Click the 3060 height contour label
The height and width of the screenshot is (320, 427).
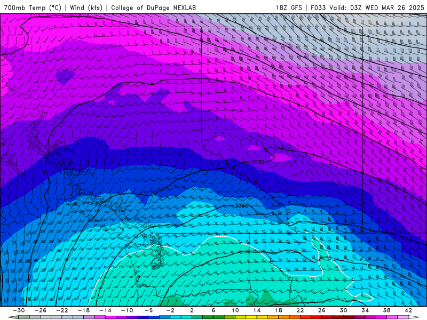pyautogui.click(x=242, y=206)
